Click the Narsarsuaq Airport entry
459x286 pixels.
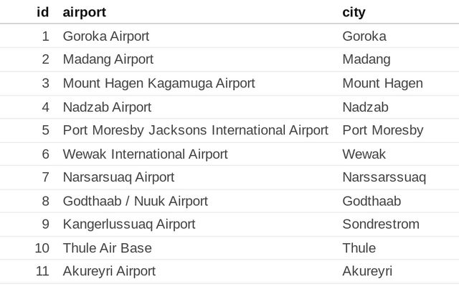tap(118, 177)
